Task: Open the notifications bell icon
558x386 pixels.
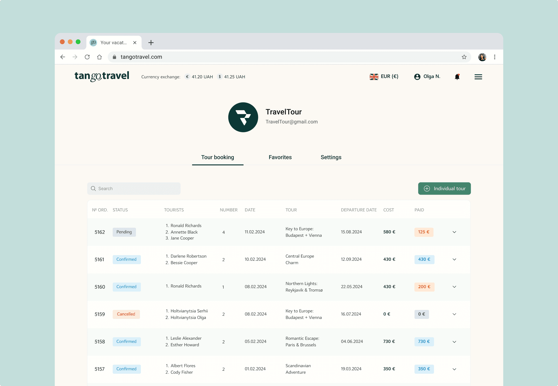Action: pyautogui.click(x=457, y=77)
